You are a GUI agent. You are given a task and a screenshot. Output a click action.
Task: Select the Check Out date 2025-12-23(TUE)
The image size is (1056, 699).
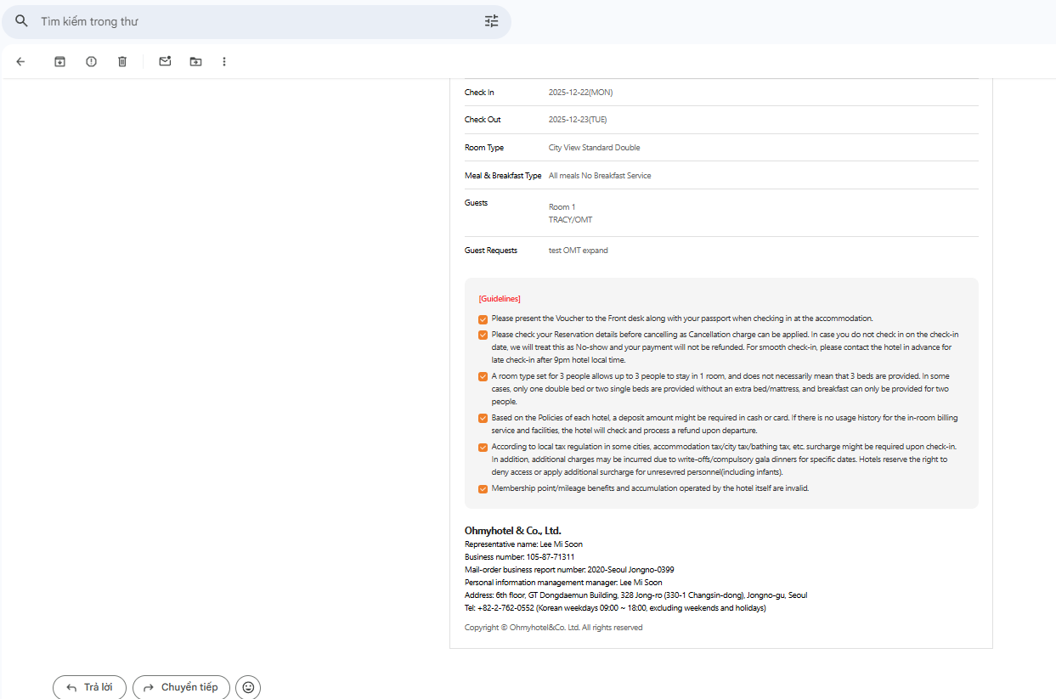point(578,120)
